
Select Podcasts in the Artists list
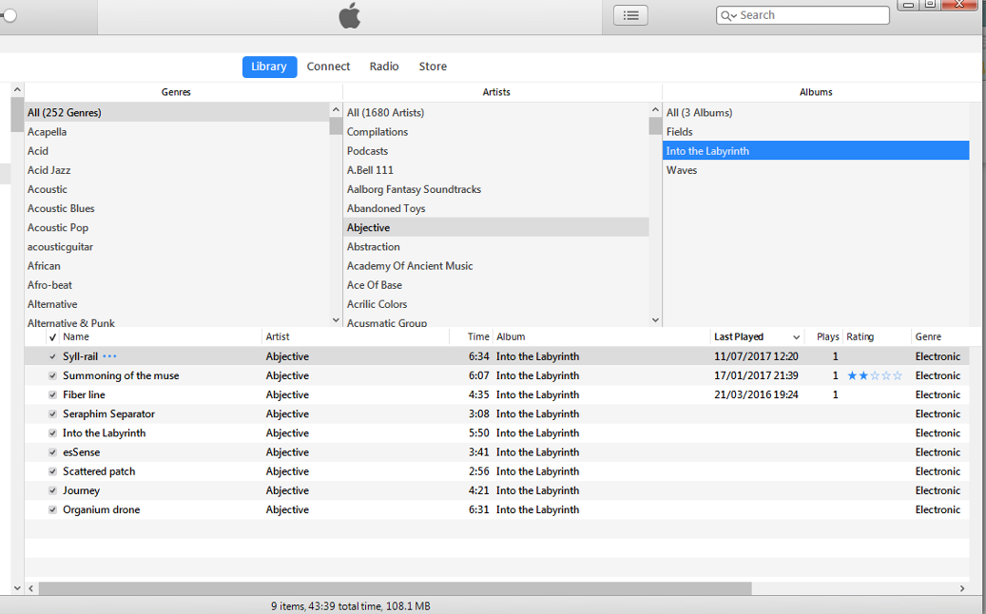tap(496, 151)
